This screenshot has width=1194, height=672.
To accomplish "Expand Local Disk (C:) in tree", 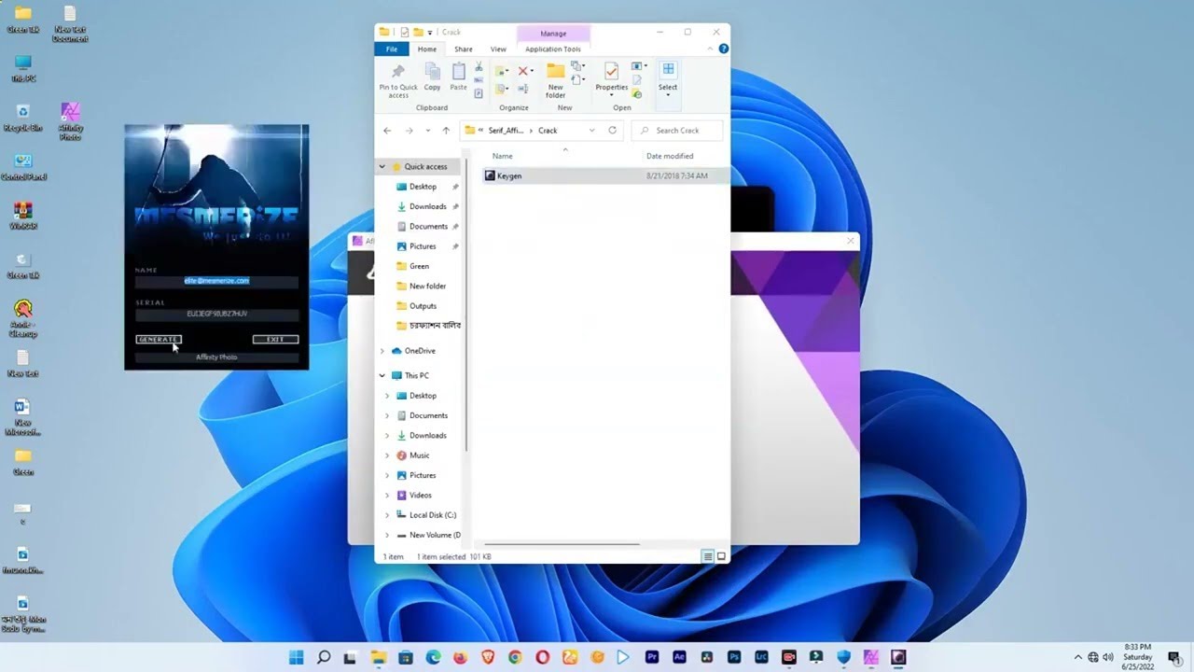I will pos(388,515).
